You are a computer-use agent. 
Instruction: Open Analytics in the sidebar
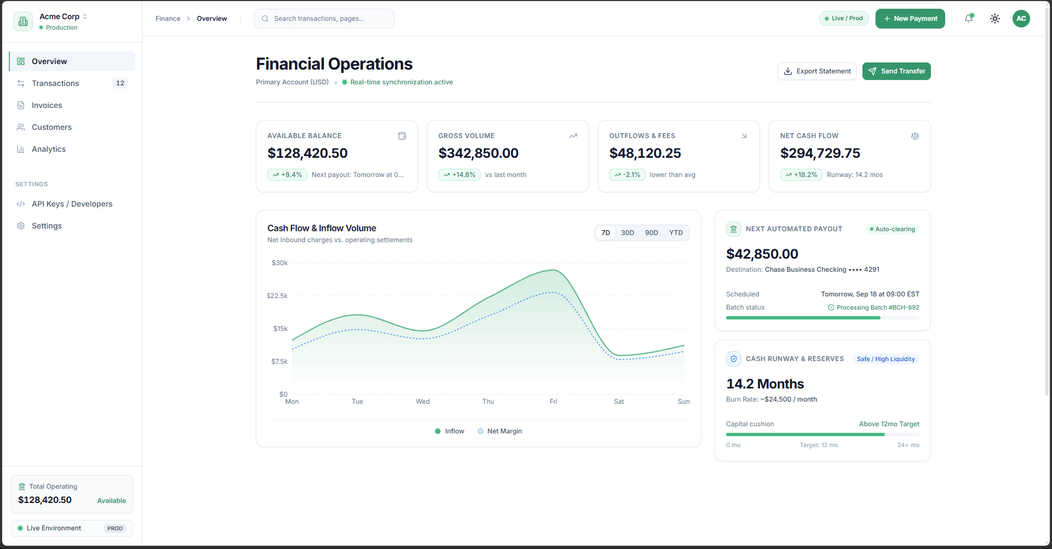(x=72, y=149)
